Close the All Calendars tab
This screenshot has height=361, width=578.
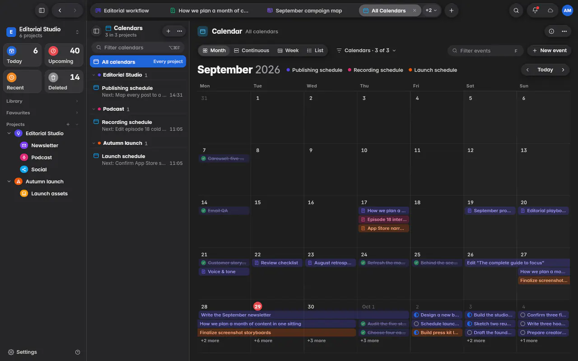coord(415,10)
